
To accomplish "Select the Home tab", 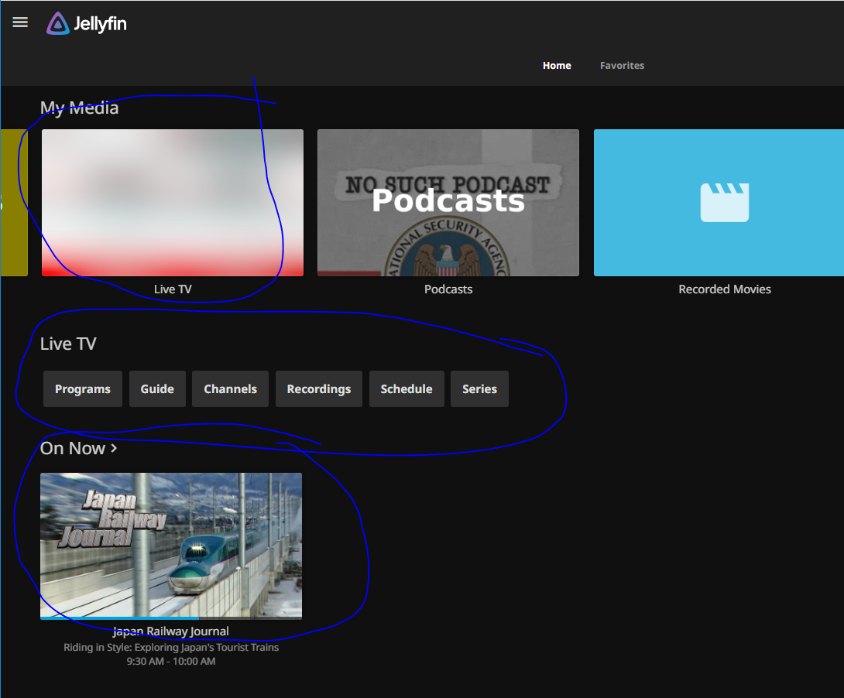I will [557, 66].
